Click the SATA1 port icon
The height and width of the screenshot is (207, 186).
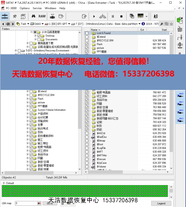pyautogui.click(x=5, y=16)
